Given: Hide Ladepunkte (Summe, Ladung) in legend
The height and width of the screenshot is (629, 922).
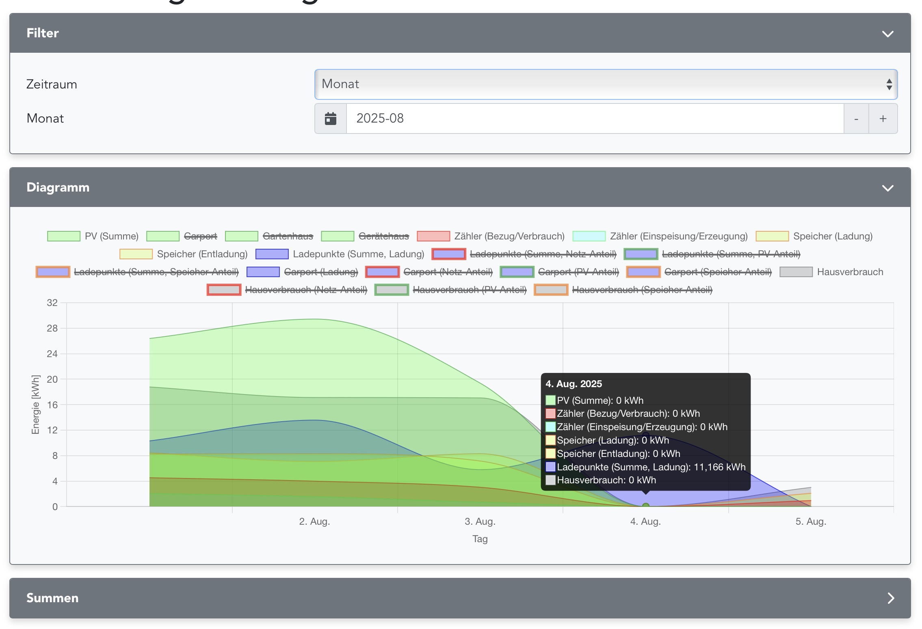Looking at the screenshot, I should 358,254.
